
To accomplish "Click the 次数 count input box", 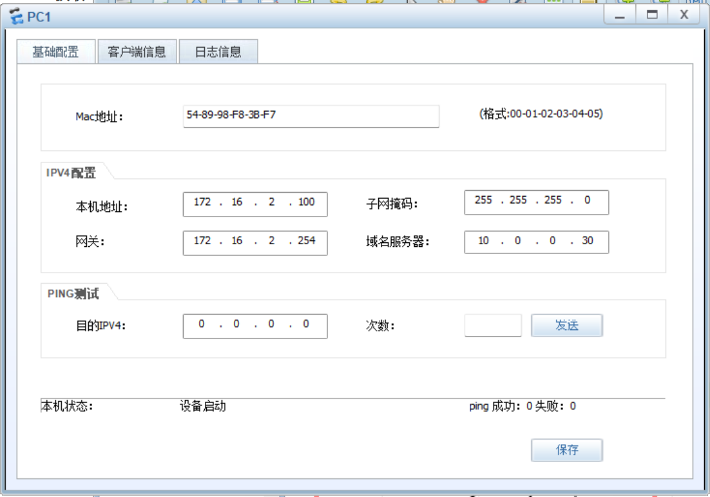I will click(x=493, y=326).
